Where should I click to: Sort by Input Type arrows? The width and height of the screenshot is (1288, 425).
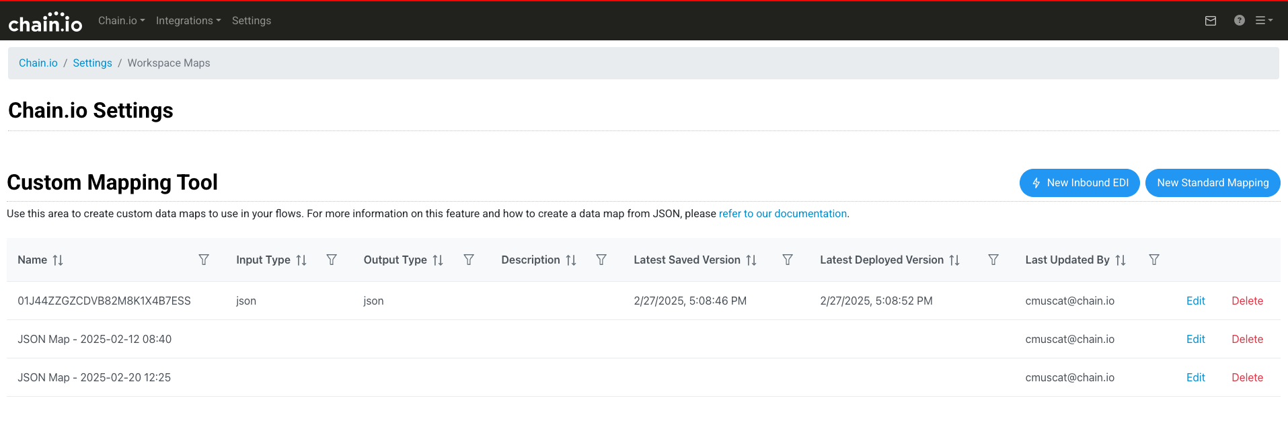(x=301, y=260)
